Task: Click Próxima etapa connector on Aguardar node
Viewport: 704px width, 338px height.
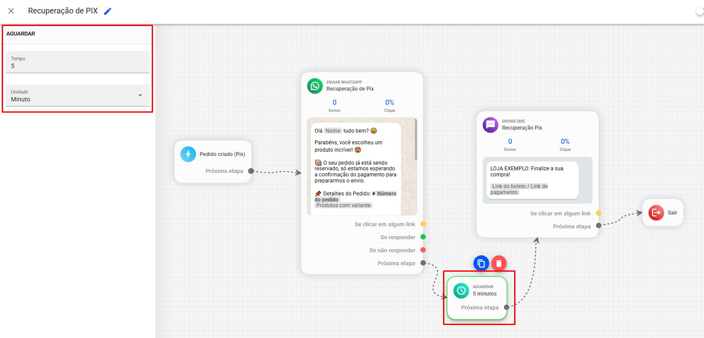Action: pos(507,307)
